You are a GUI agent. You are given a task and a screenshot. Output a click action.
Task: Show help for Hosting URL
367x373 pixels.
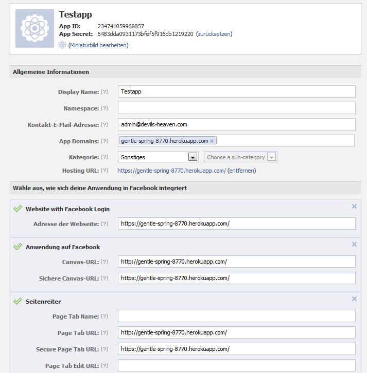(104, 171)
